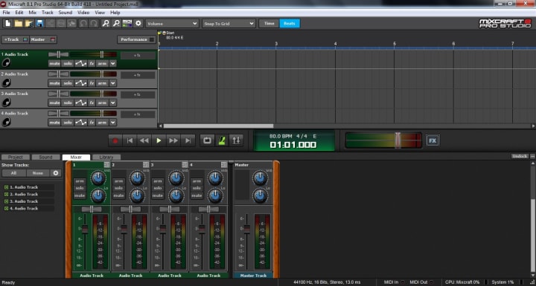This screenshot has height=286, width=536.
Task: Open preferences with the toolbar gear icon
Action: point(138,24)
